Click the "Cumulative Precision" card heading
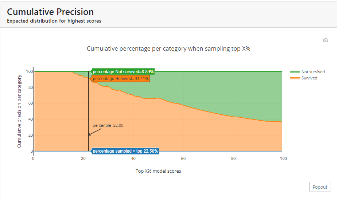 click(50, 12)
